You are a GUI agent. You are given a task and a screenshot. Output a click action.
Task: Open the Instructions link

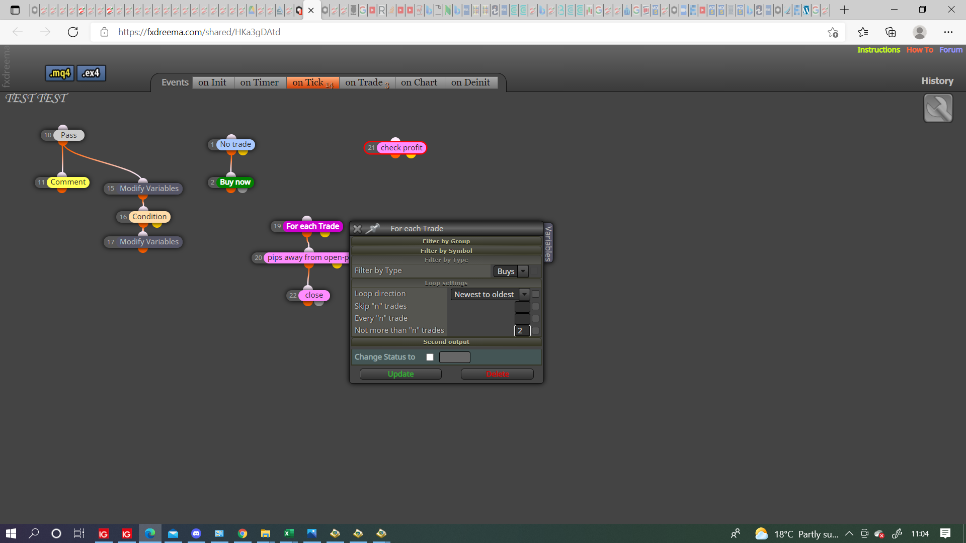click(x=878, y=50)
